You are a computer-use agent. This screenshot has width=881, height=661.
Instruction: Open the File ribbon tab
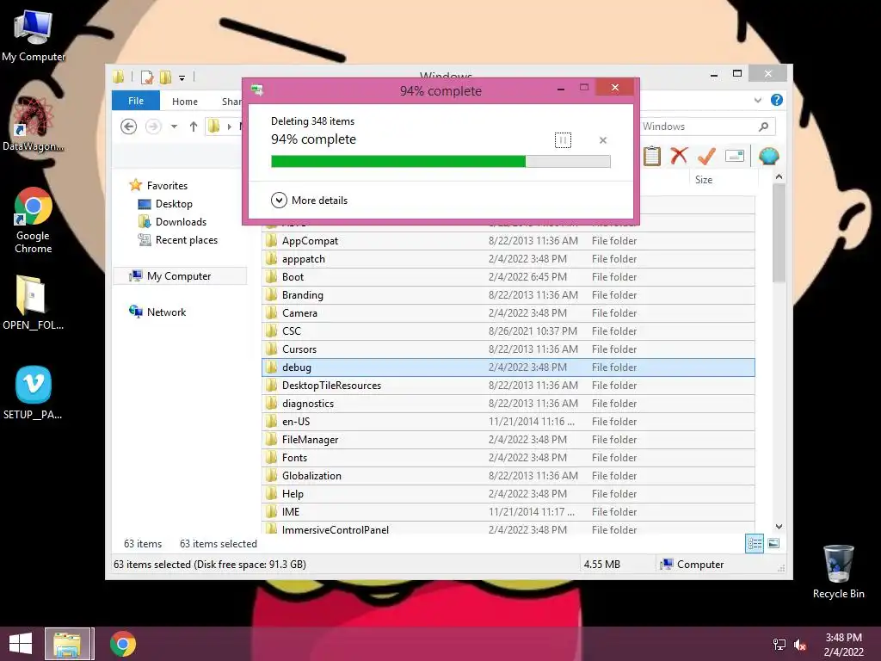[x=136, y=101]
